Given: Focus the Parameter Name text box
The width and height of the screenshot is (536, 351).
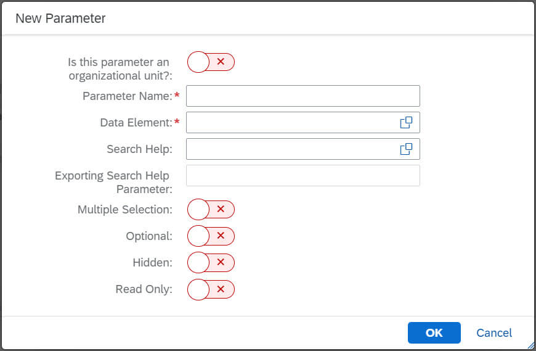Looking at the screenshot, I should 303,96.
